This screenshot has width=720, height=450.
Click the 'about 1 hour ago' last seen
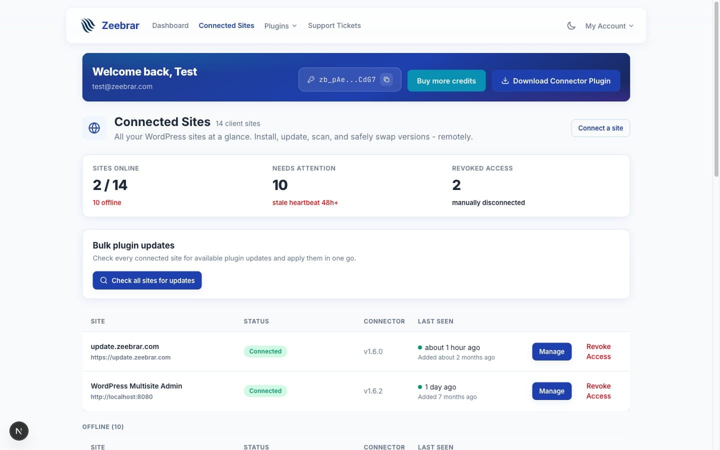click(452, 347)
